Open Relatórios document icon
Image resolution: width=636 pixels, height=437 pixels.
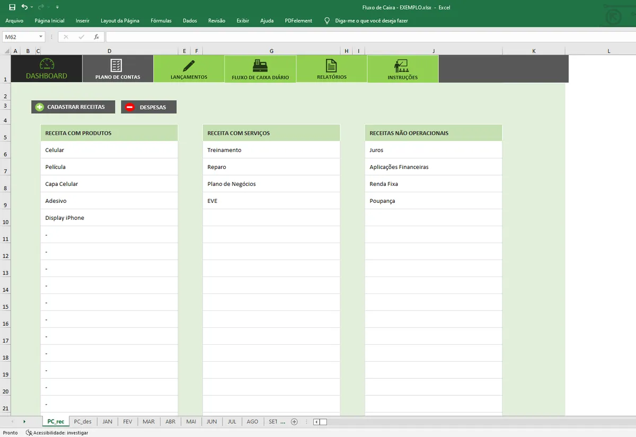pyautogui.click(x=331, y=65)
